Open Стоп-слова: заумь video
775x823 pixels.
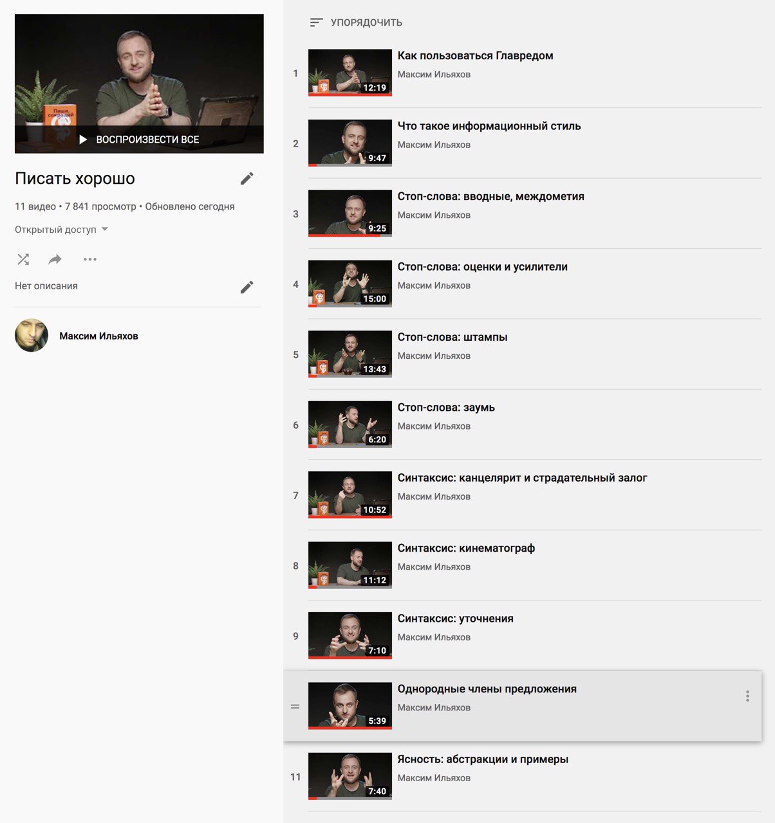tap(446, 408)
